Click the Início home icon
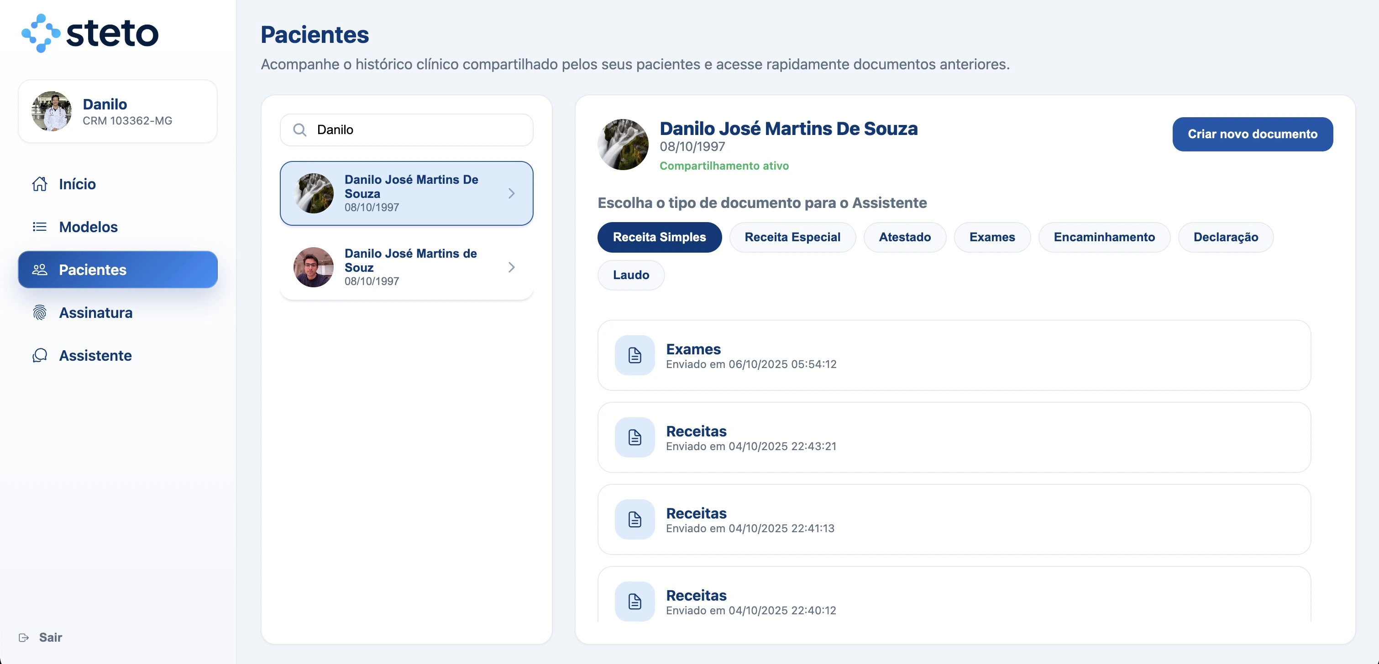The image size is (1379, 664). (40, 184)
